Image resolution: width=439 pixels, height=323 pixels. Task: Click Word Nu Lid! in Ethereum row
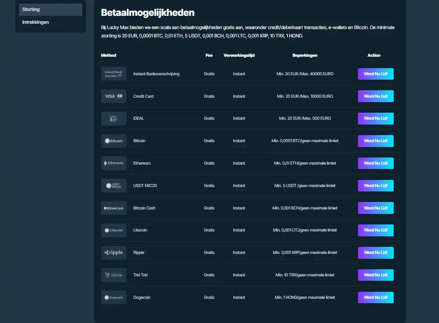376,163
